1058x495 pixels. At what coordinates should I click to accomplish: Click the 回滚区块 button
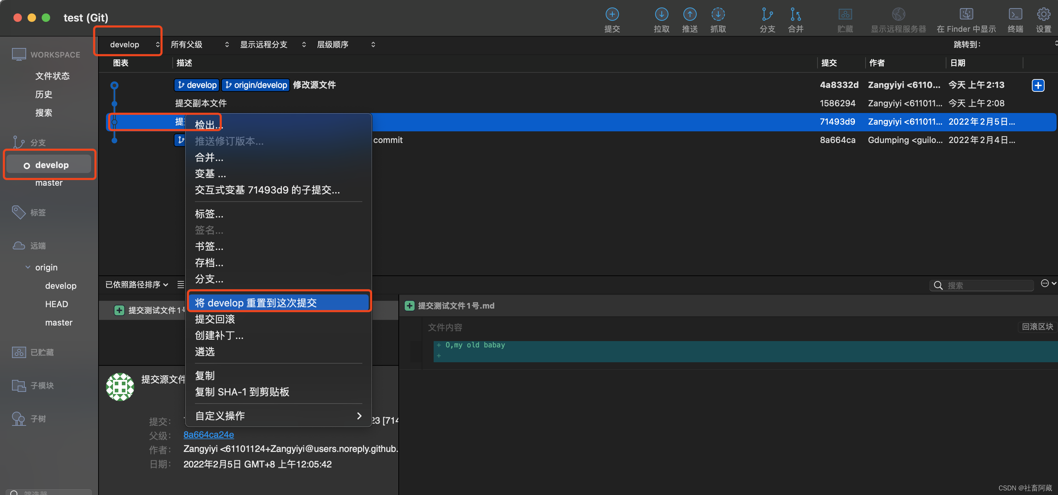coord(1037,327)
